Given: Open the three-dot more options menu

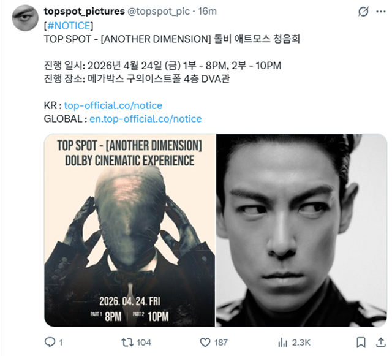Looking at the screenshot, I should coord(381,12).
